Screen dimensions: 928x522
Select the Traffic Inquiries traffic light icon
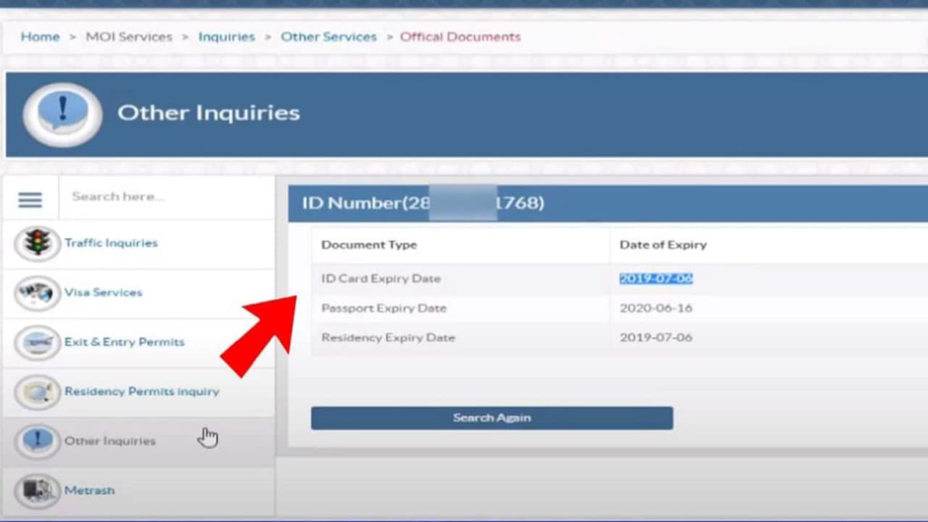(37, 244)
